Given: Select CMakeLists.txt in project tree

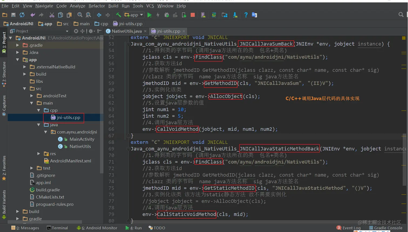Looking at the screenshot, I should 50,197.
